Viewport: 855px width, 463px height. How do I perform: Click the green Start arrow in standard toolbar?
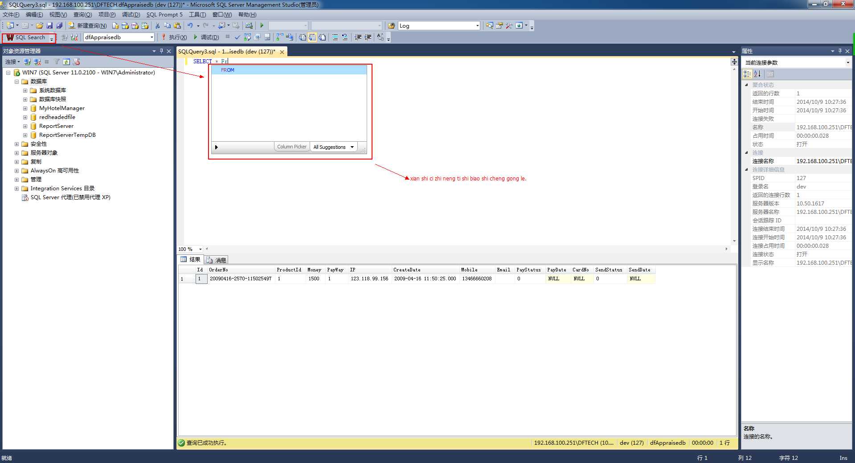tap(262, 25)
